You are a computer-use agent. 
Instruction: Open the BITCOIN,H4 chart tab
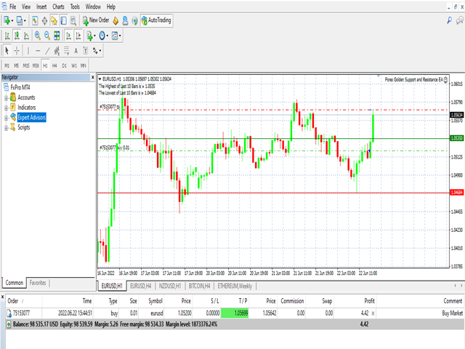click(x=199, y=286)
